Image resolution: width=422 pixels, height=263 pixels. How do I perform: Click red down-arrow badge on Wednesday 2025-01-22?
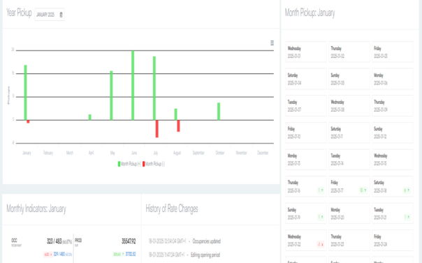tap(321, 244)
